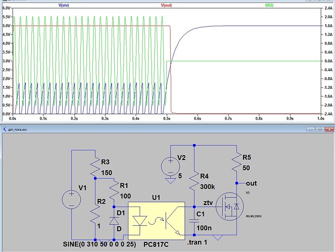
Task: Minimize the schematic window
Action: (311, 129)
